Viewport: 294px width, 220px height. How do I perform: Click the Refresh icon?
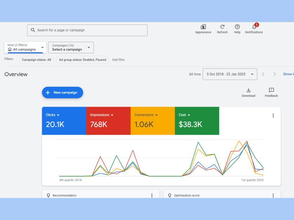(x=222, y=27)
